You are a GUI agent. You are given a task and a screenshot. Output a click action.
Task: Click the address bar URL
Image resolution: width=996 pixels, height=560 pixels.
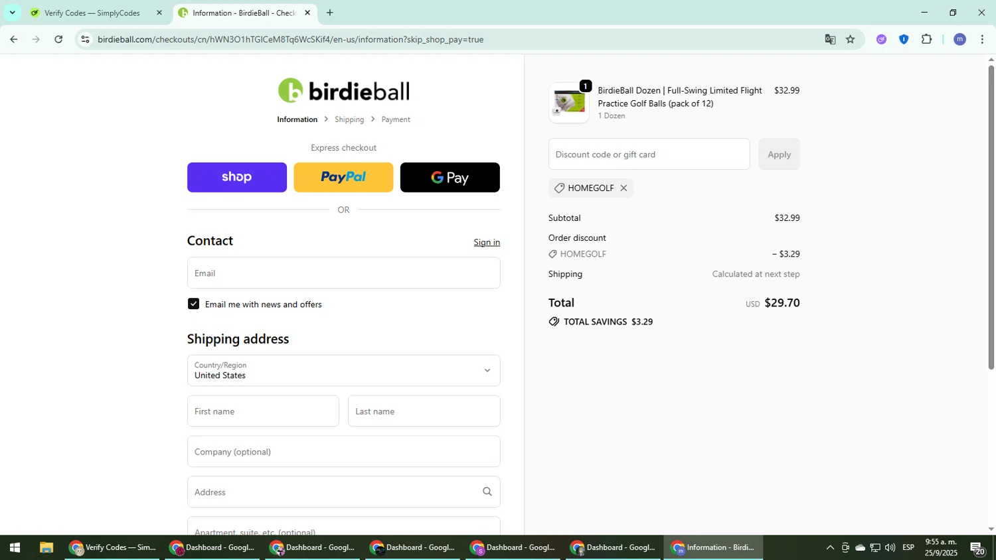[290, 39]
